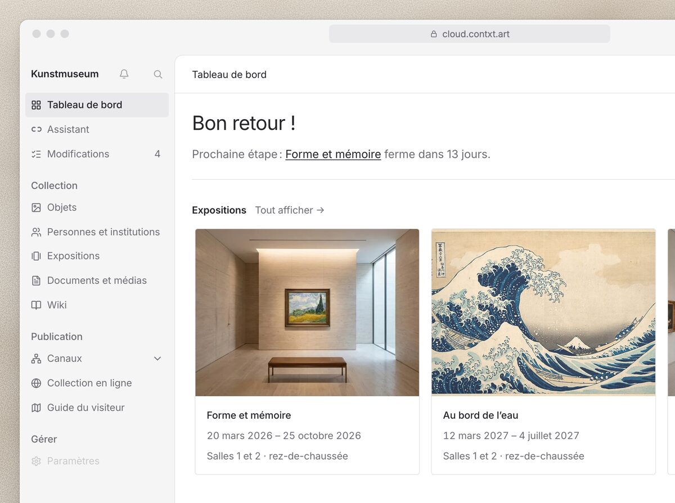Go to Tableau de bord menu item

(x=97, y=105)
